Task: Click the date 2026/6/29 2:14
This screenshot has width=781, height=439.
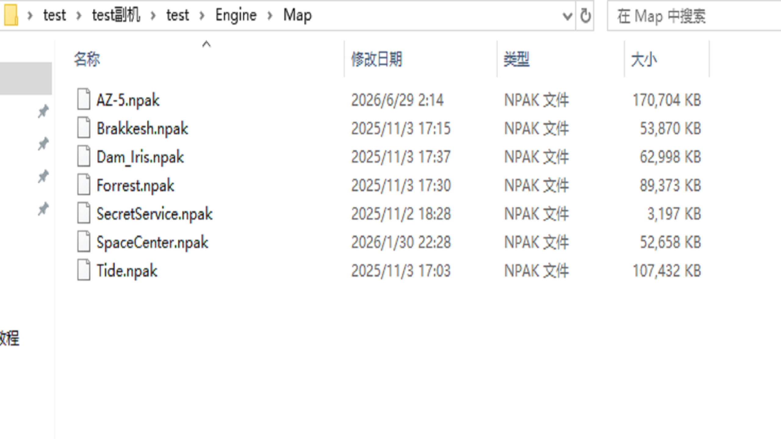Action: click(397, 100)
